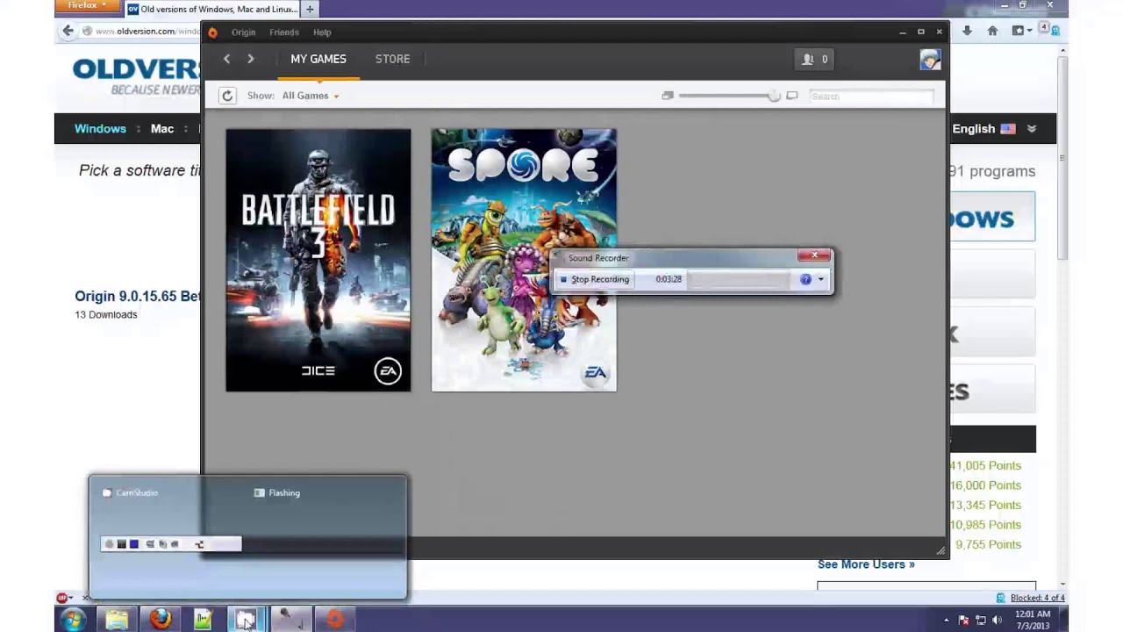Image resolution: width=1123 pixels, height=632 pixels.
Task: Select CamStudio taskbar preview thumbnail
Action: click(170, 536)
